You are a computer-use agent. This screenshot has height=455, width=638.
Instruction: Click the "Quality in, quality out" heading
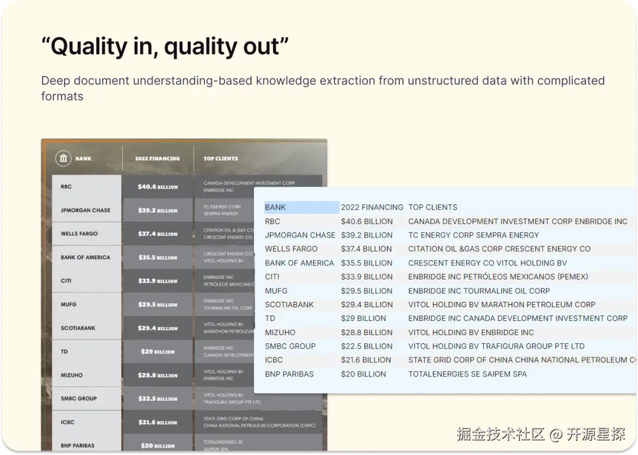[x=165, y=47]
